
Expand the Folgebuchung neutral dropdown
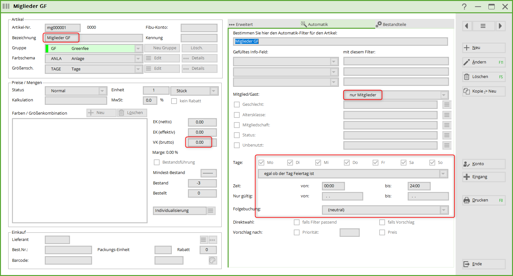[444, 210]
